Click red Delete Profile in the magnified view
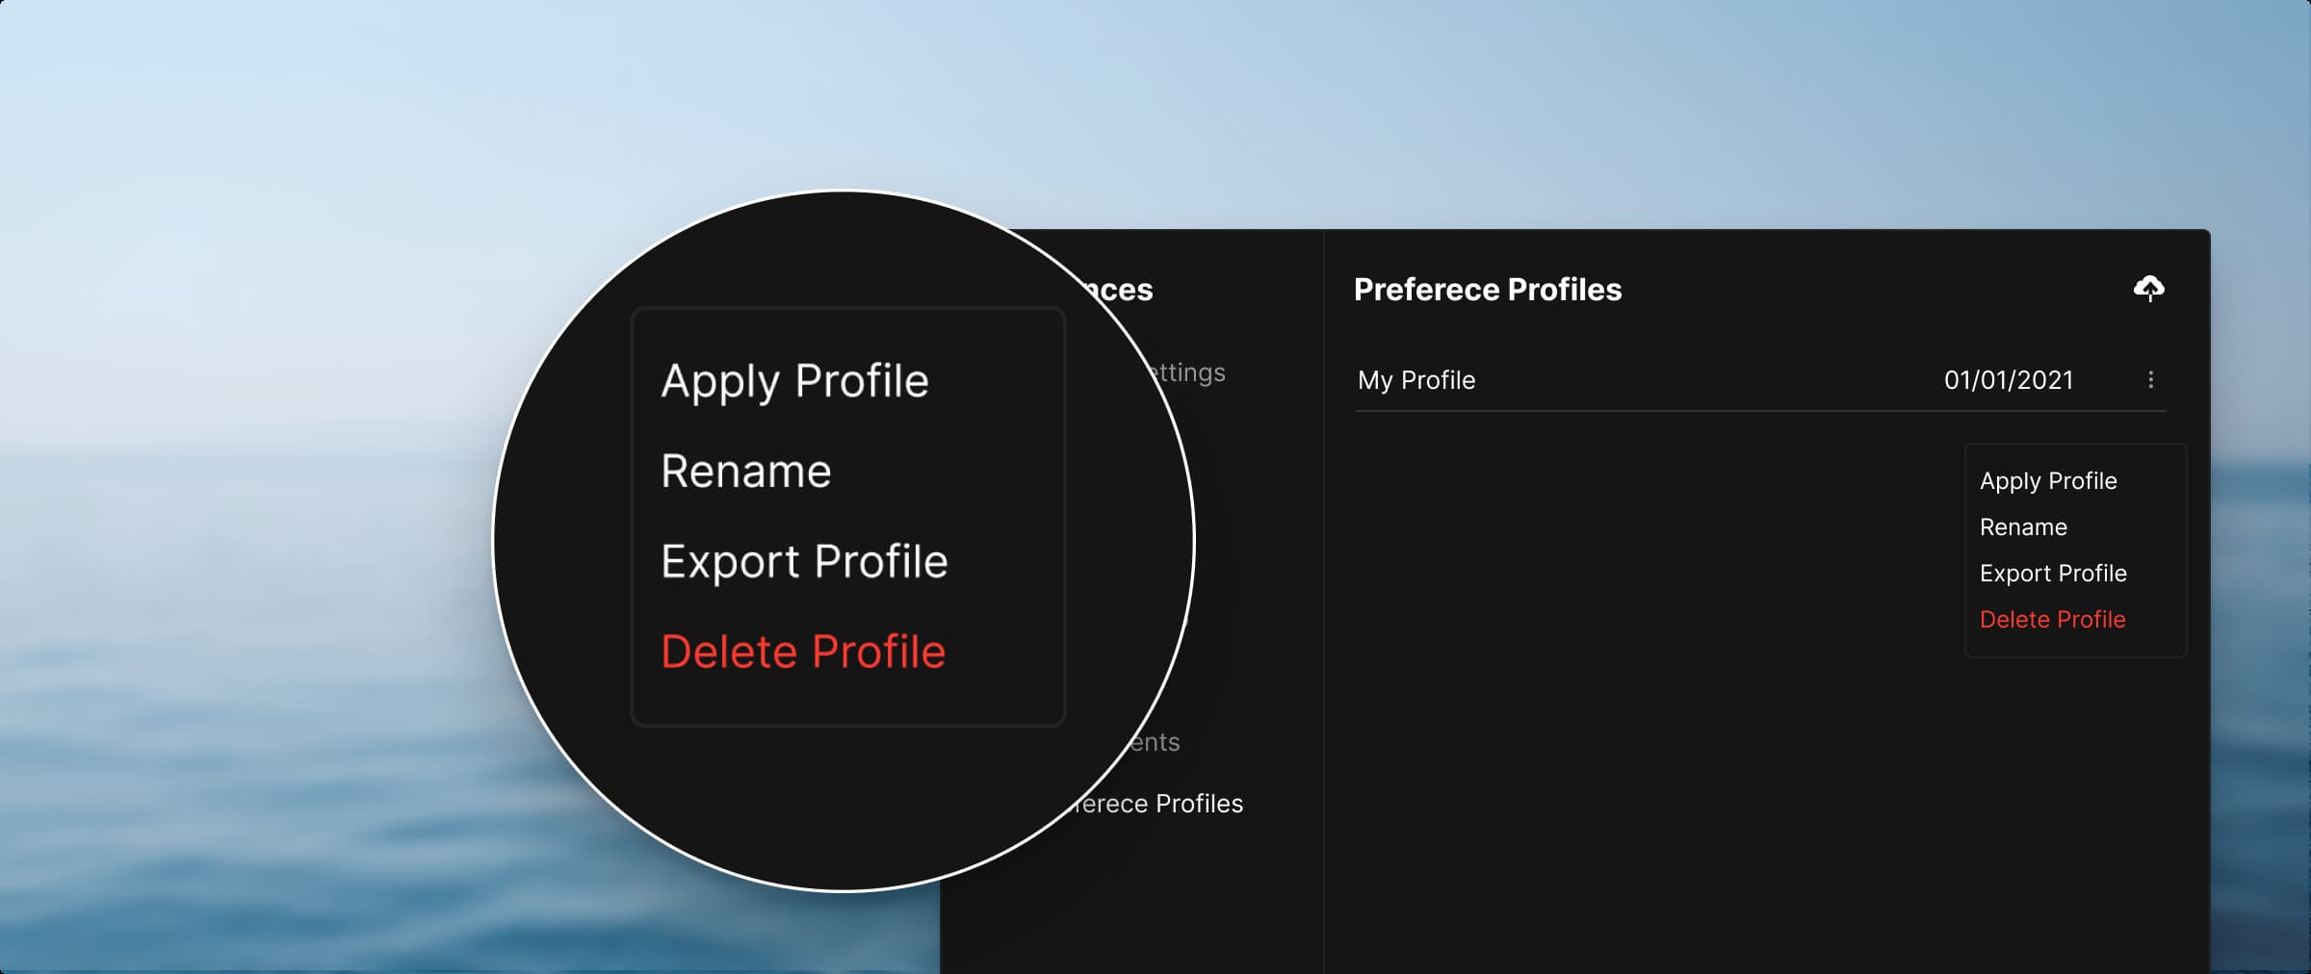 [802, 651]
